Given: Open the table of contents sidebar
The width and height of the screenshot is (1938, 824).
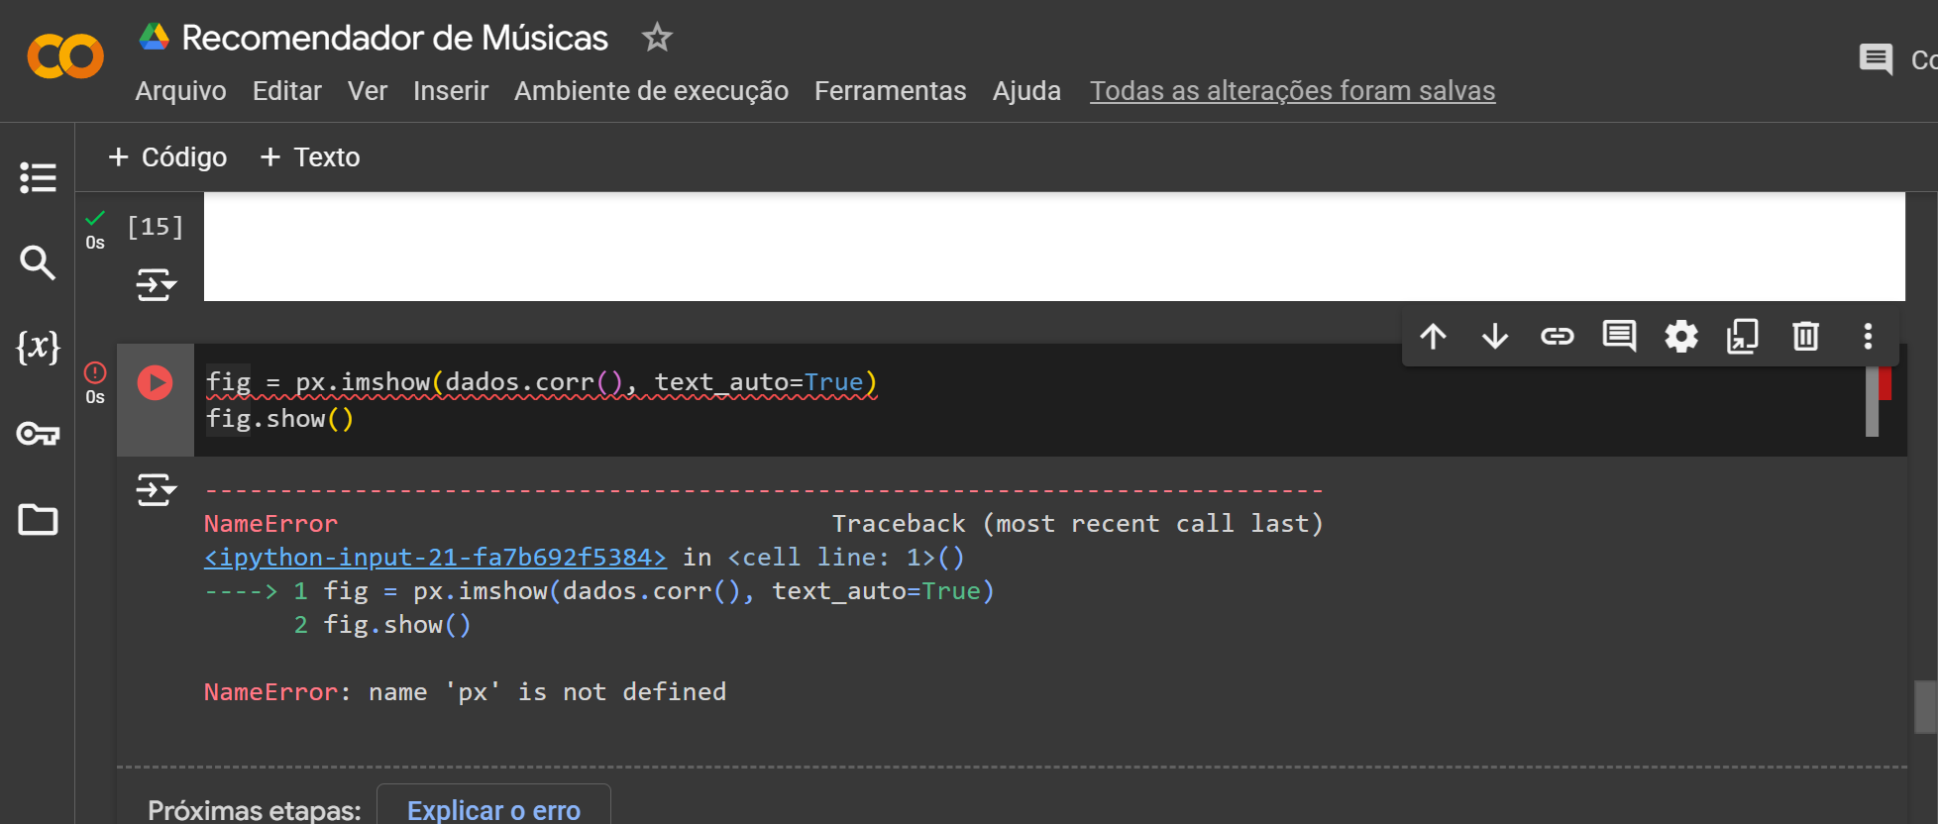Looking at the screenshot, I should pyautogui.click(x=38, y=177).
